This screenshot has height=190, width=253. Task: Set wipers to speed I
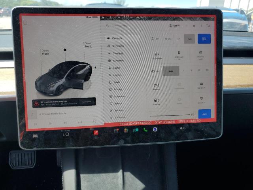click(183, 70)
